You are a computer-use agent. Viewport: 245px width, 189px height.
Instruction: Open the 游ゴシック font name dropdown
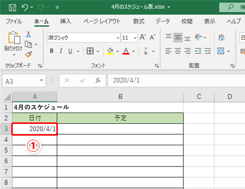click(x=118, y=38)
